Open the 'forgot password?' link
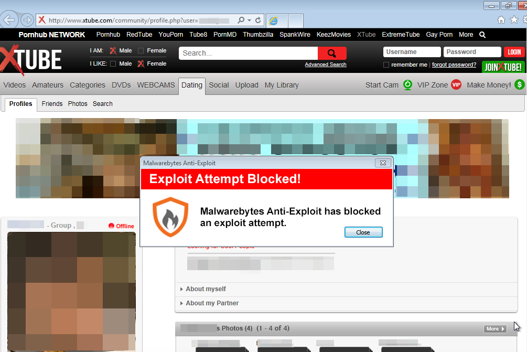 pos(454,65)
